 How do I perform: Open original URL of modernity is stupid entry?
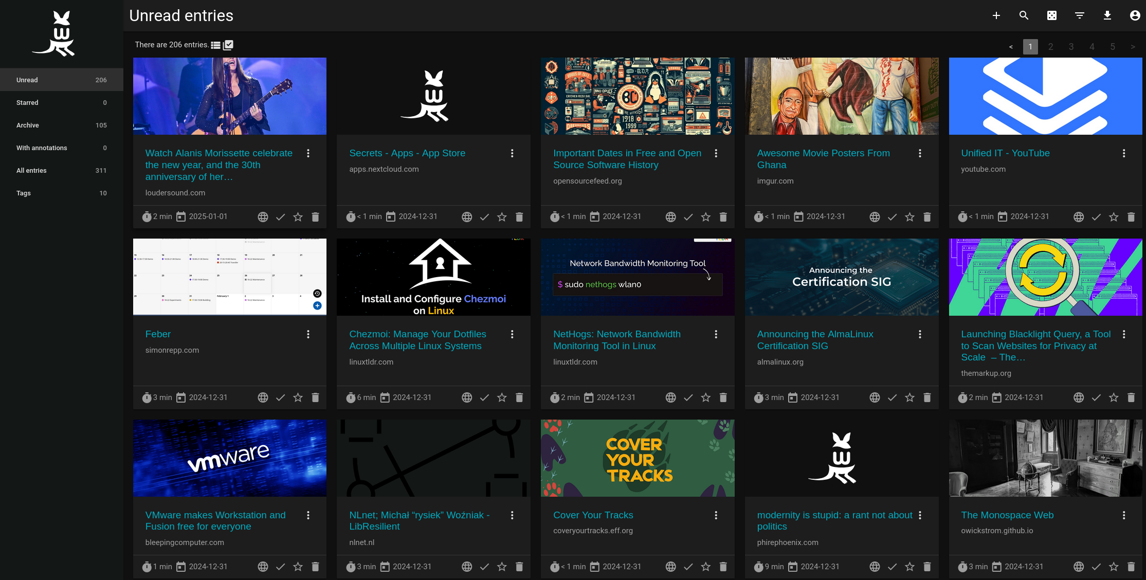coord(875,567)
